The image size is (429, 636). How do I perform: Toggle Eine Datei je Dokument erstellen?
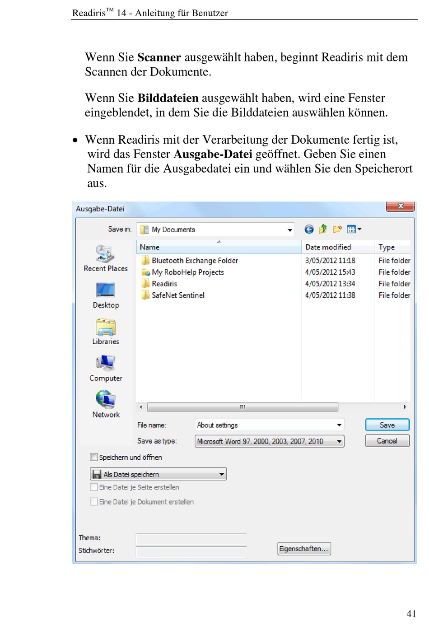coord(94,501)
